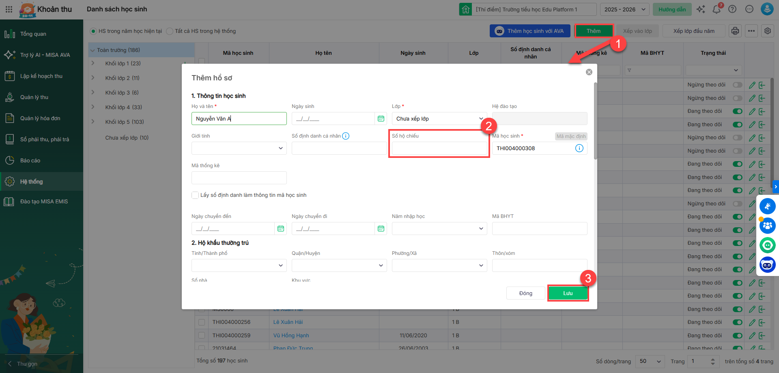Viewport: 779px width, 373px height.
Task: Check Lấy số định danh làm mã học sinh
Action: pyautogui.click(x=195, y=195)
